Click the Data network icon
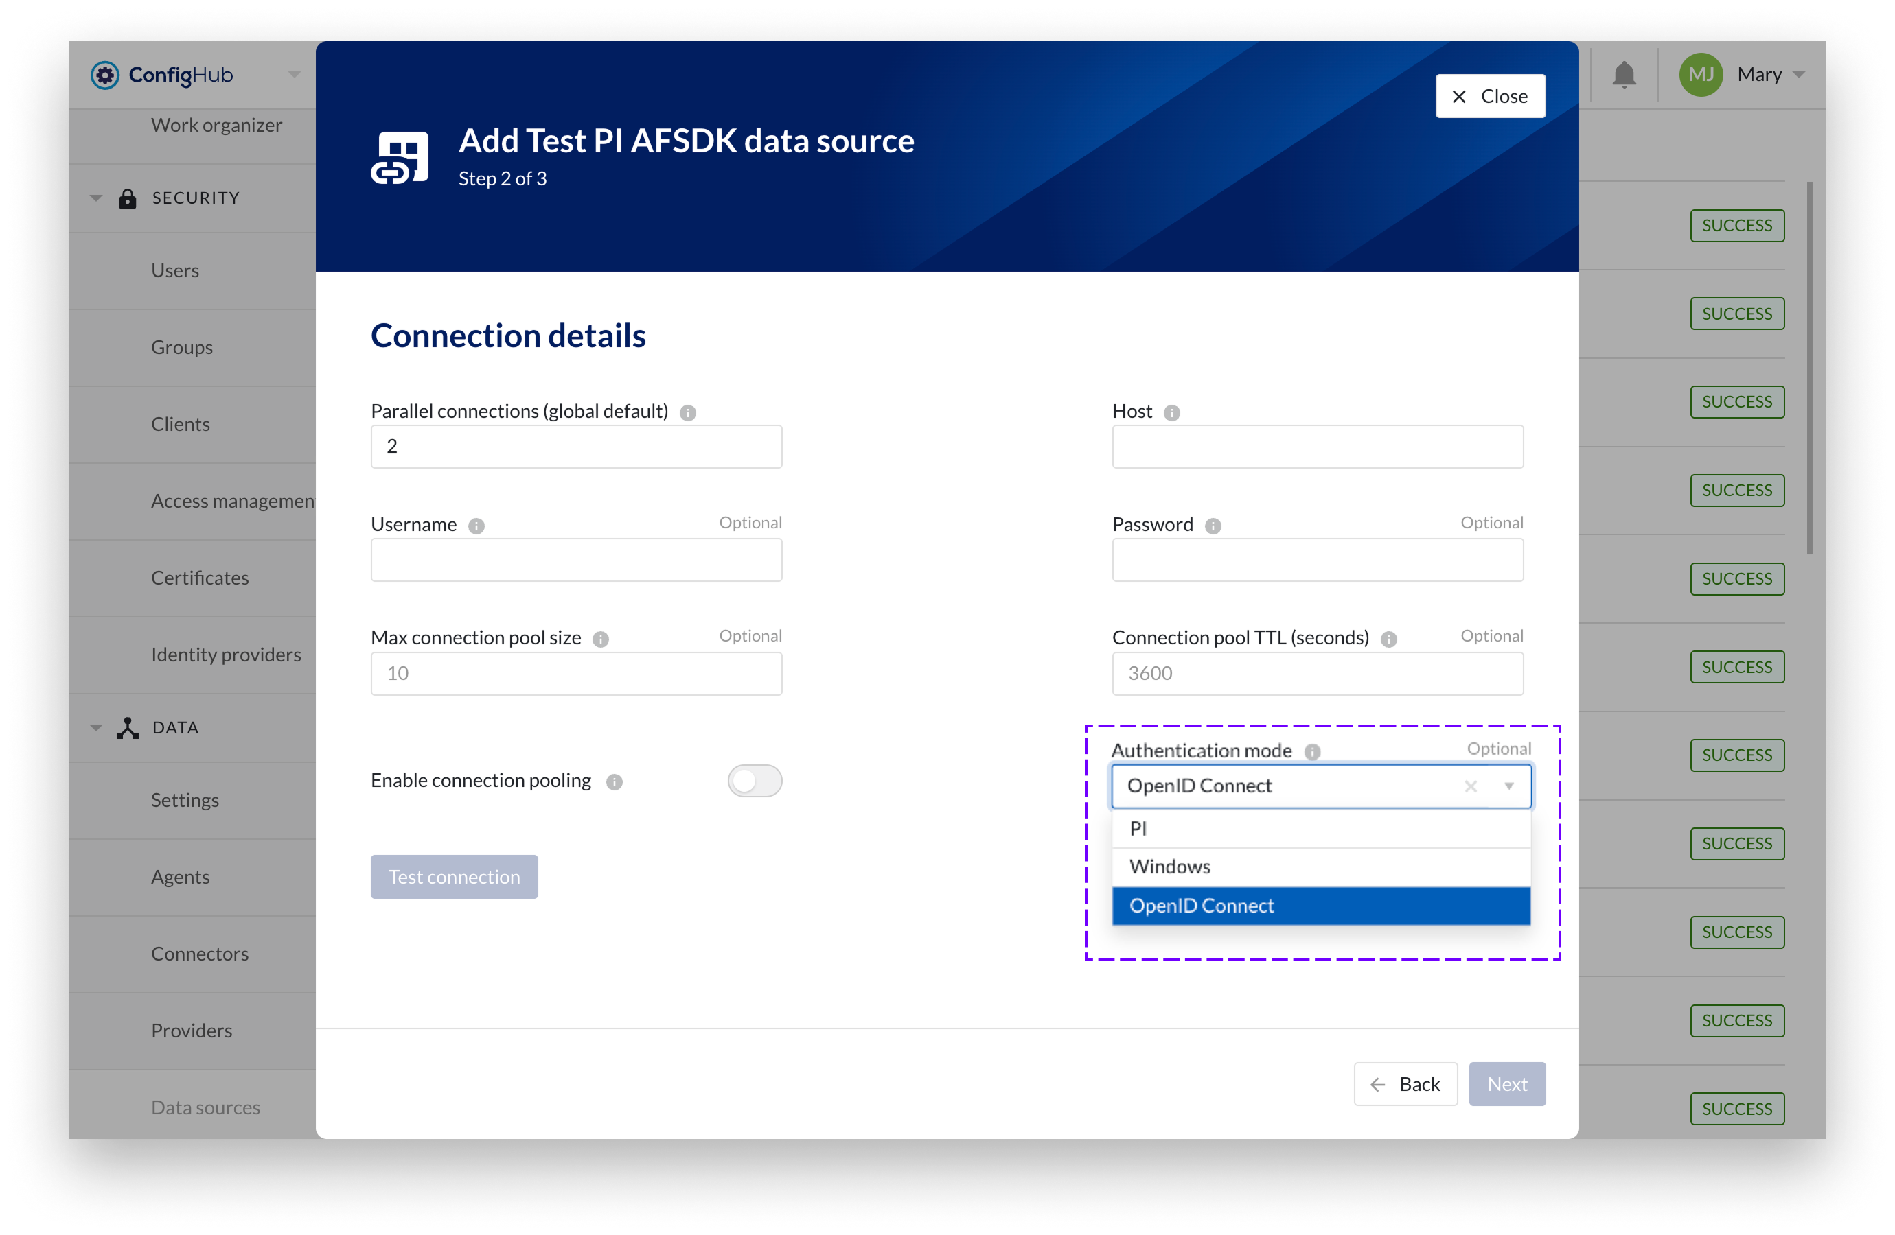 pos(128,727)
